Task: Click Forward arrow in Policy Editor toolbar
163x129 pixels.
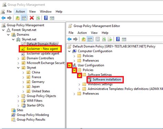Action: 75,39
